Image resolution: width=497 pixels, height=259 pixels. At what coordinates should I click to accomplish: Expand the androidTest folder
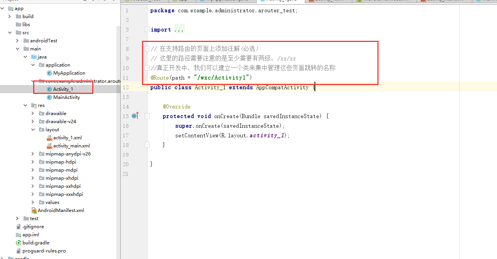[x=17, y=41]
